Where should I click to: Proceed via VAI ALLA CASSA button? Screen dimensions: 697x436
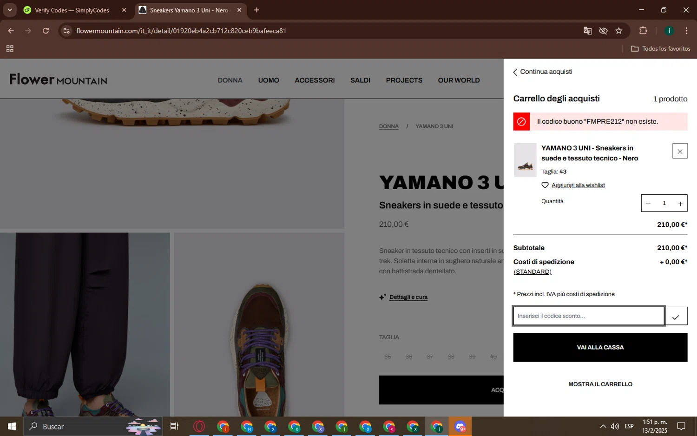pyautogui.click(x=600, y=347)
